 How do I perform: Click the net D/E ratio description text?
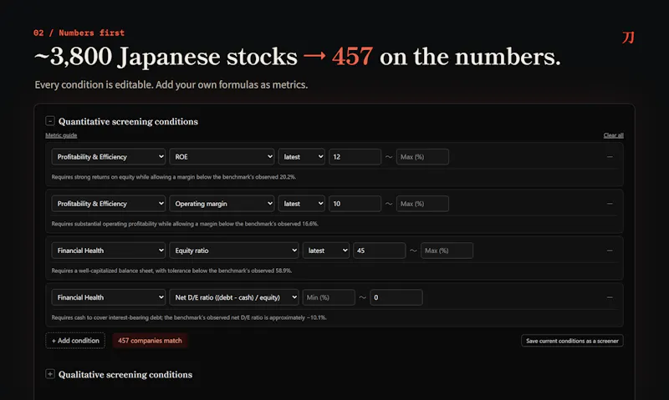coord(189,317)
